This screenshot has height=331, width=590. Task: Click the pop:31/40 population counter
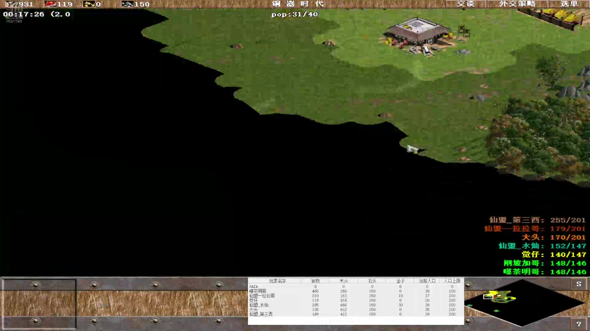(294, 14)
